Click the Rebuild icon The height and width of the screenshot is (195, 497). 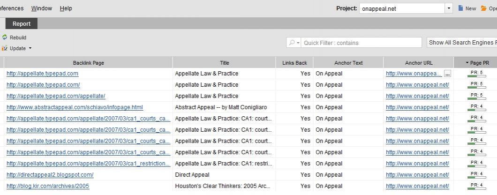(5, 37)
